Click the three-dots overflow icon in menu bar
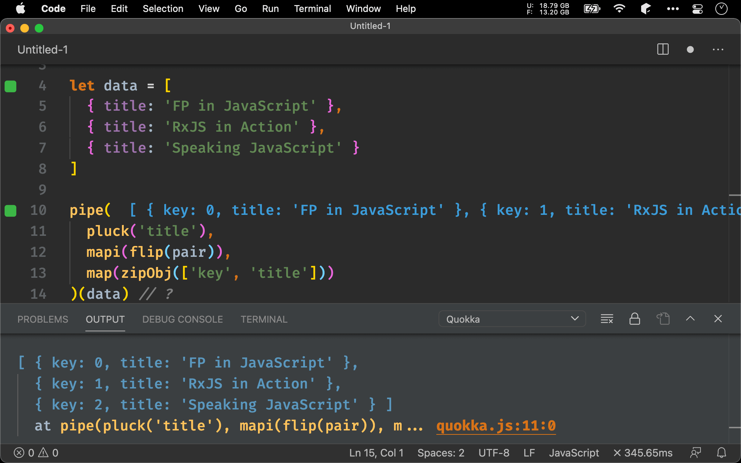Viewport: 741px width, 463px height. [x=673, y=9]
